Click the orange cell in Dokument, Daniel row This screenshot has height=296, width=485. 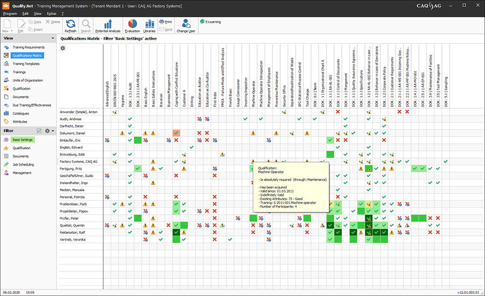(176, 133)
